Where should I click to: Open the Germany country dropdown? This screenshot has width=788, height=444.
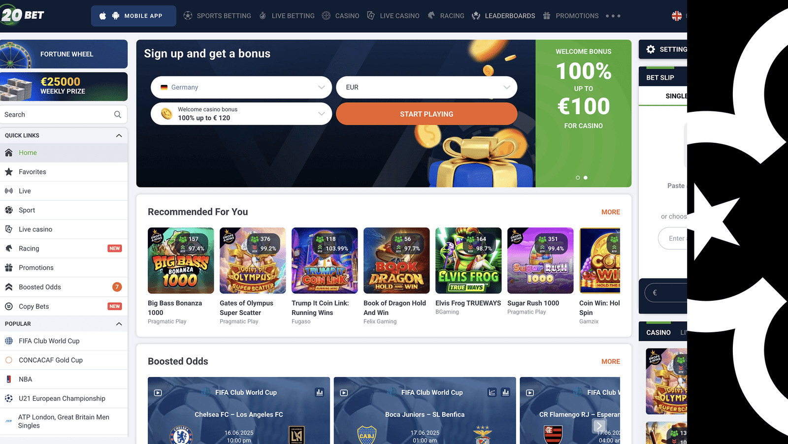(241, 87)
